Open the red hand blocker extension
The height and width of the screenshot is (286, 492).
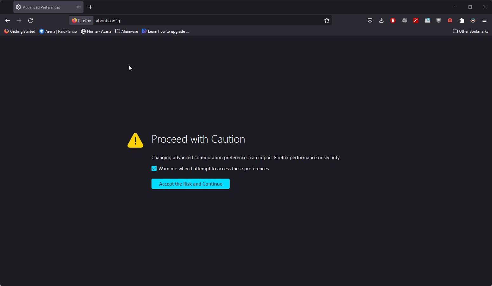(x=393, y=21)
